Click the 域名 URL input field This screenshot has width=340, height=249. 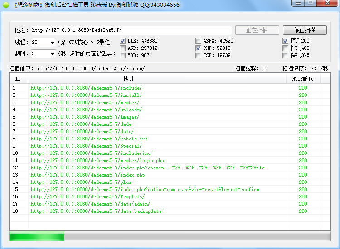[x=131, y=30]
